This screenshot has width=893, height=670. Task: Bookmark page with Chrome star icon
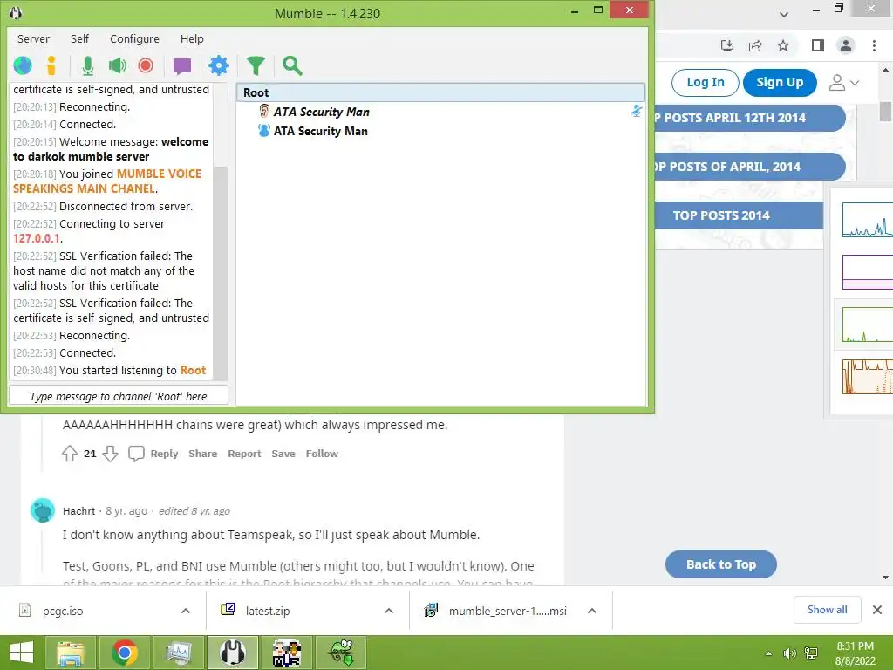point(783,45)
